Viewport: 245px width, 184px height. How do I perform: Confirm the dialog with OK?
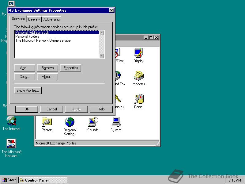(27, 109)
